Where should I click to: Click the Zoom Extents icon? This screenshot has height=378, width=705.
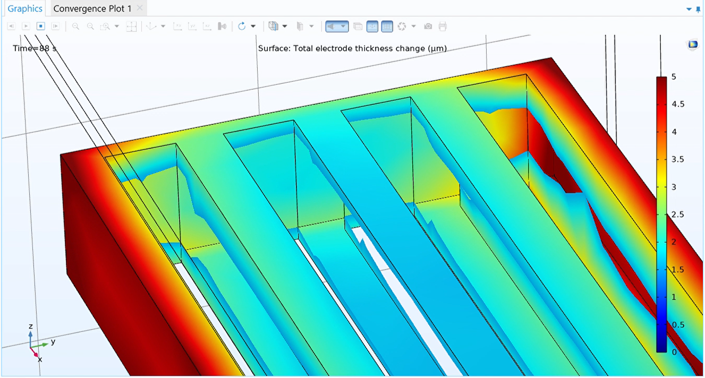[x=131, y=26]
